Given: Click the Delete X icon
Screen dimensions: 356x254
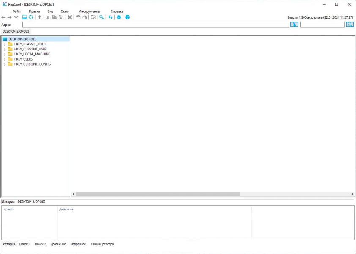Looking at the screenshot, I should tap(70, 17).
